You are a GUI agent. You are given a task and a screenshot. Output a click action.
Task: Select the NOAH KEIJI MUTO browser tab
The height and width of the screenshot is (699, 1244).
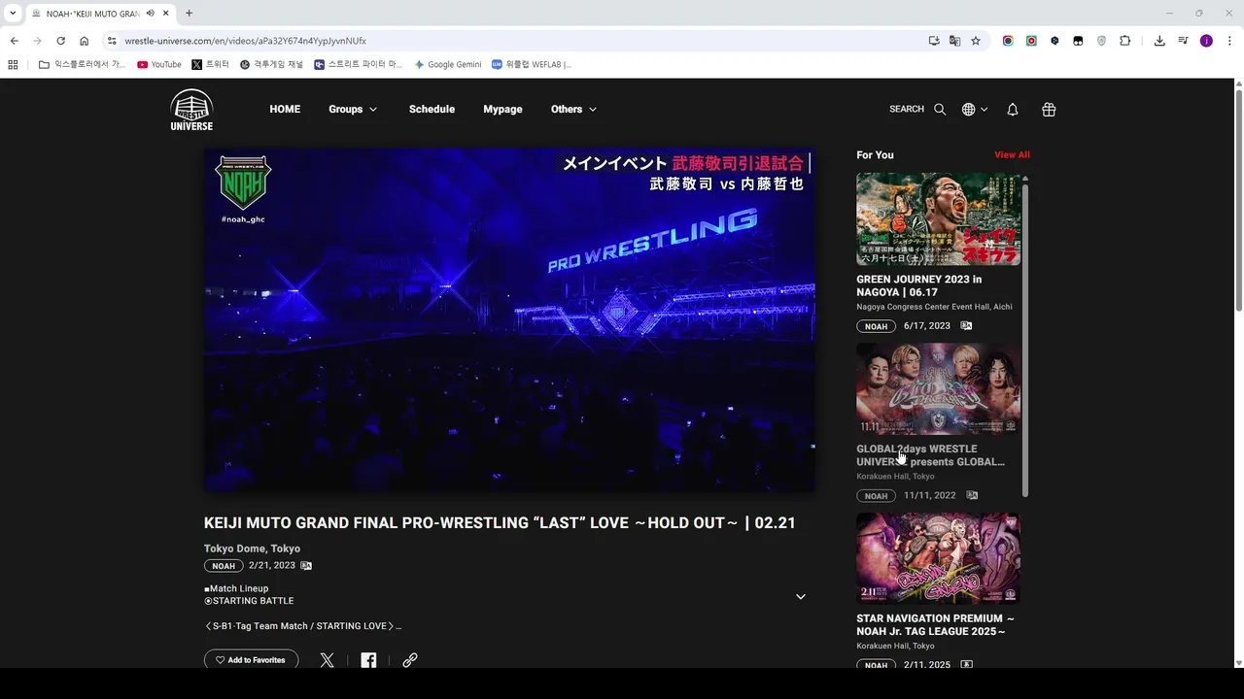point(100,14)
